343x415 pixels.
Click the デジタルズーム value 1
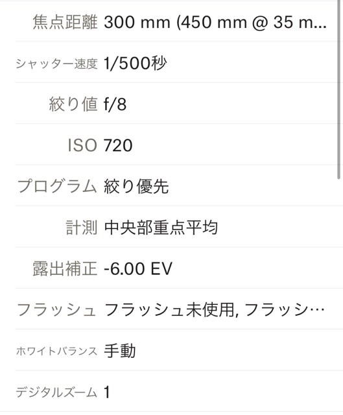(x=106, y=392)
